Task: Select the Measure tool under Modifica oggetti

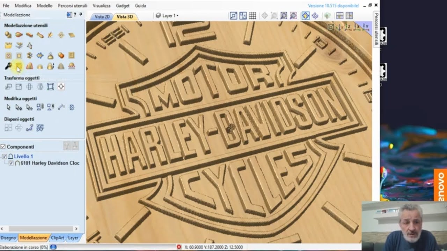Action: [x=61, y=107]
